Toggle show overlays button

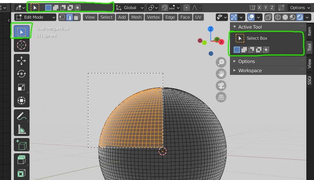pos(251,17)
